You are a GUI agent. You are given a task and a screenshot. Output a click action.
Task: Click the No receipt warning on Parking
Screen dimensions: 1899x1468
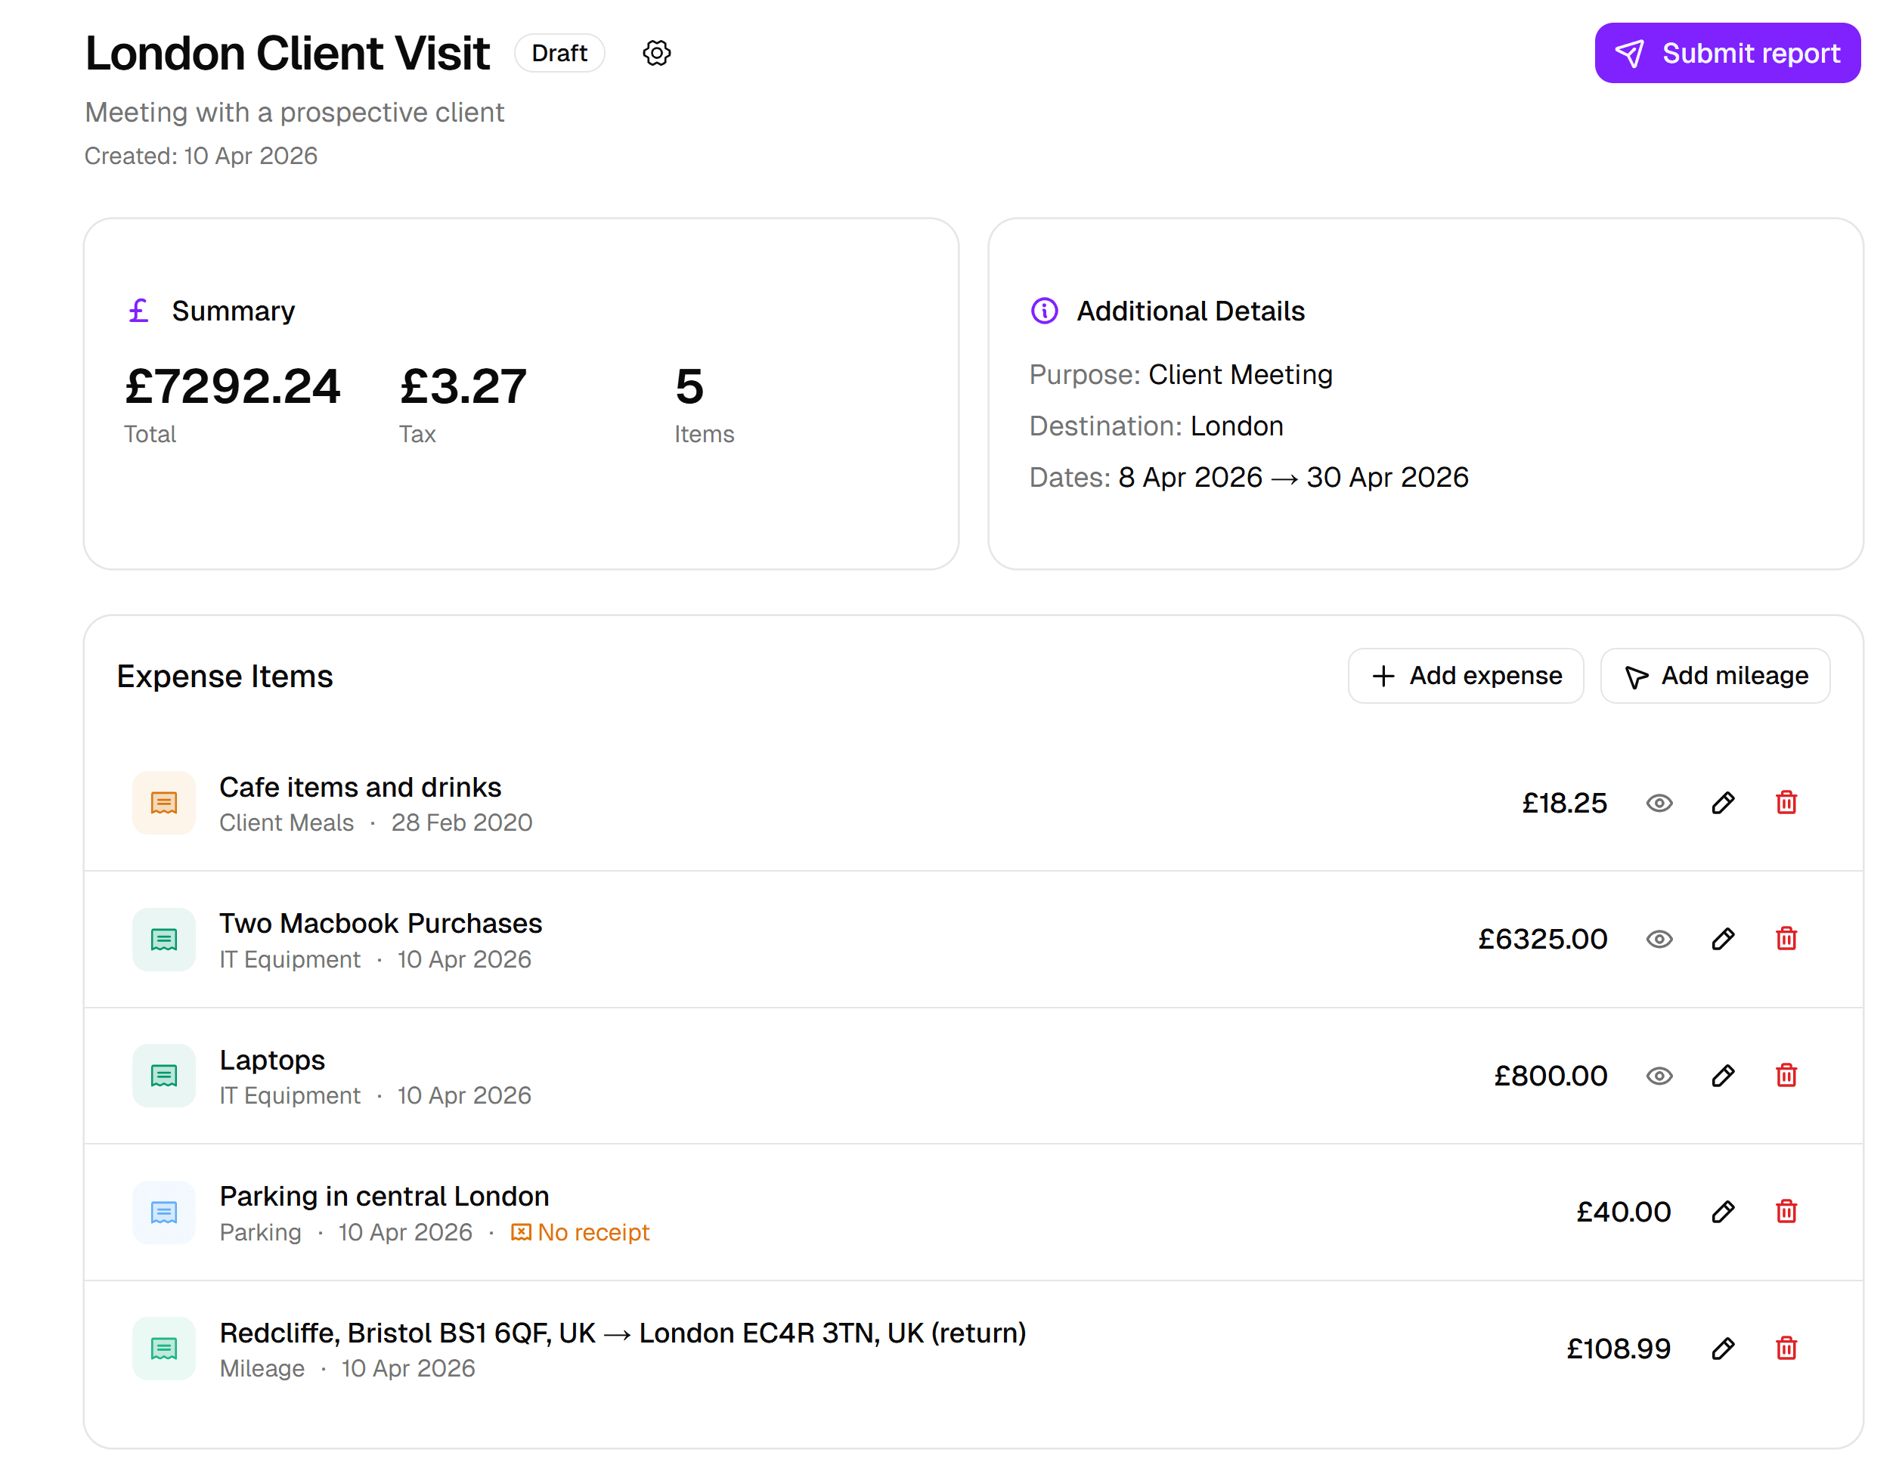click(x=579, y=1231)
